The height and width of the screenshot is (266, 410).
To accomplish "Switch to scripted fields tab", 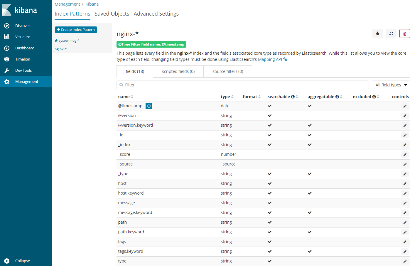I will (x=178, y=71).
